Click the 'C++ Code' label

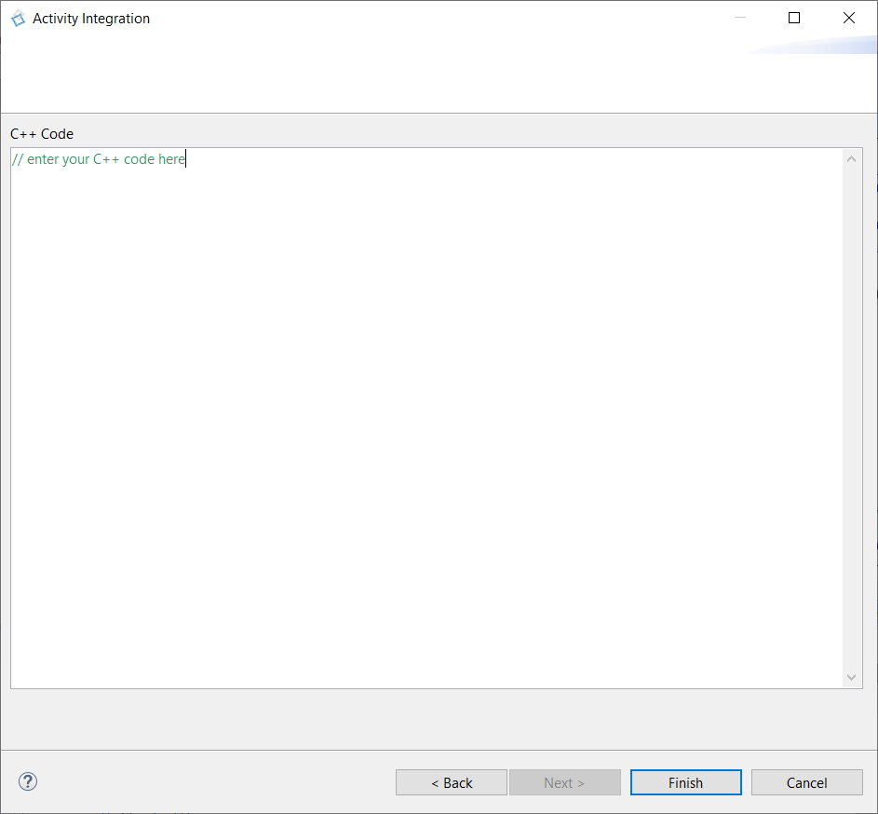42,134
